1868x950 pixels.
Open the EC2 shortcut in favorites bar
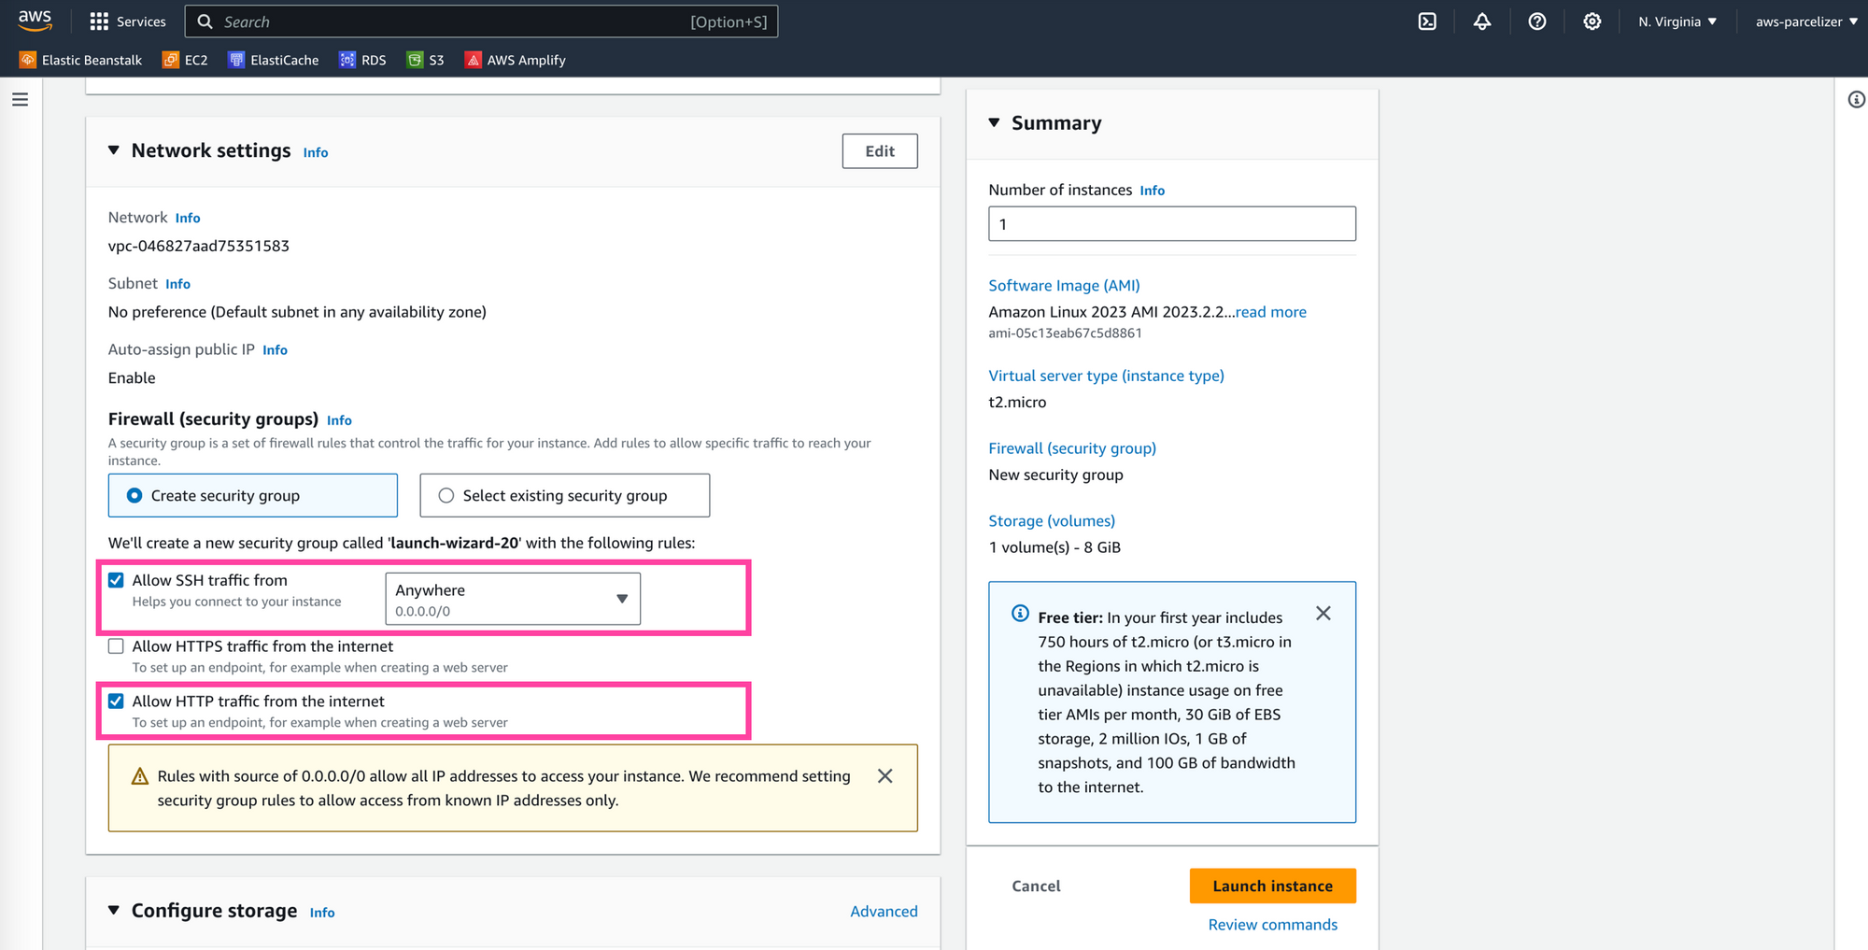(x=185, y=59)
